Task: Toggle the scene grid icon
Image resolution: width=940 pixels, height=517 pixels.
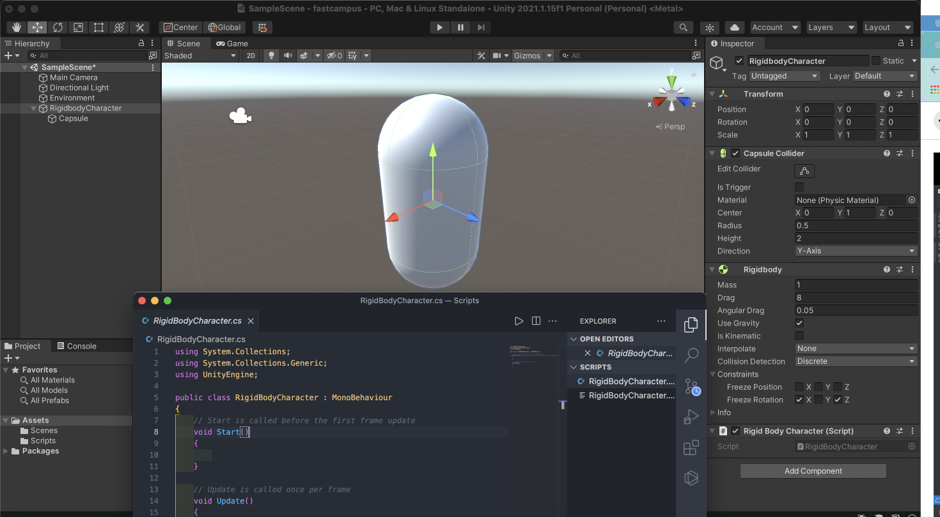Action: pos(351,56)
